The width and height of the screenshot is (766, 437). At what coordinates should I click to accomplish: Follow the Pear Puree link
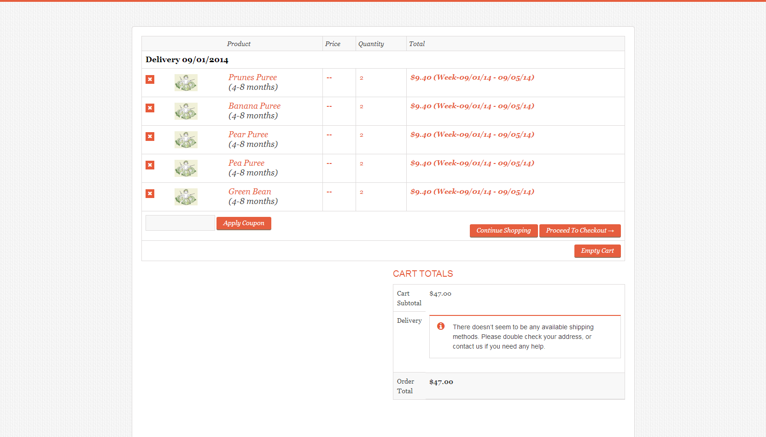(248, 134)
